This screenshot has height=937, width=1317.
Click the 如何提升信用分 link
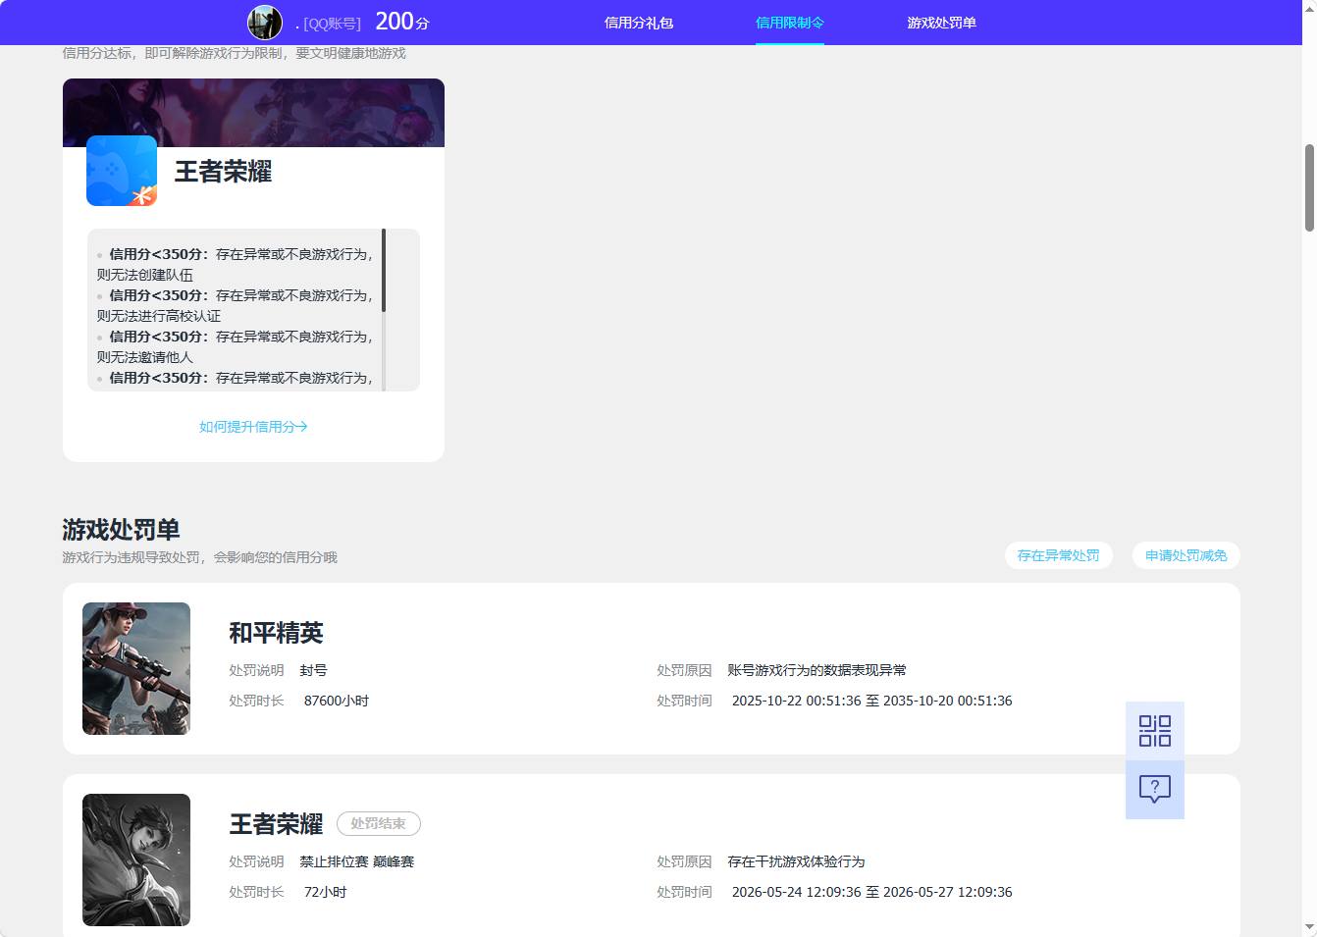253,427
